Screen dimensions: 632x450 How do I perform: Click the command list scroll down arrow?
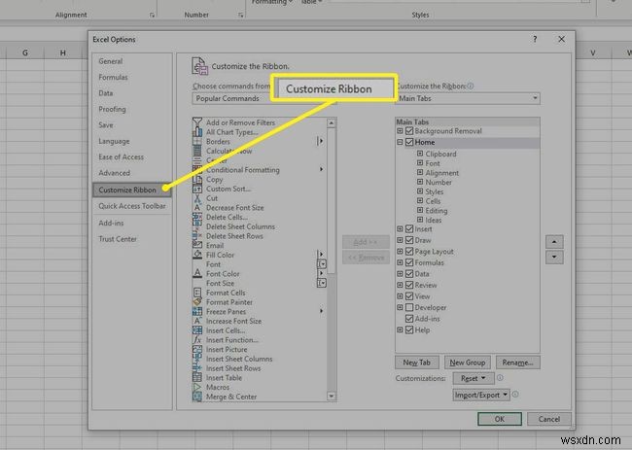coord(332,397)
